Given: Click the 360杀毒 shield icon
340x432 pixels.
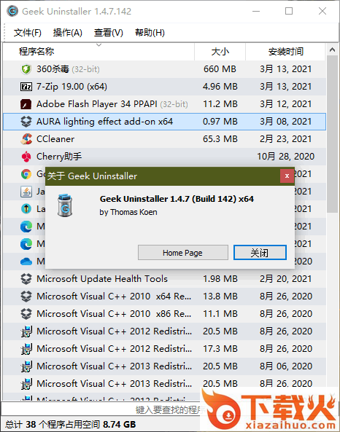Looking at the screenshot, I should (x=26, y=69).
